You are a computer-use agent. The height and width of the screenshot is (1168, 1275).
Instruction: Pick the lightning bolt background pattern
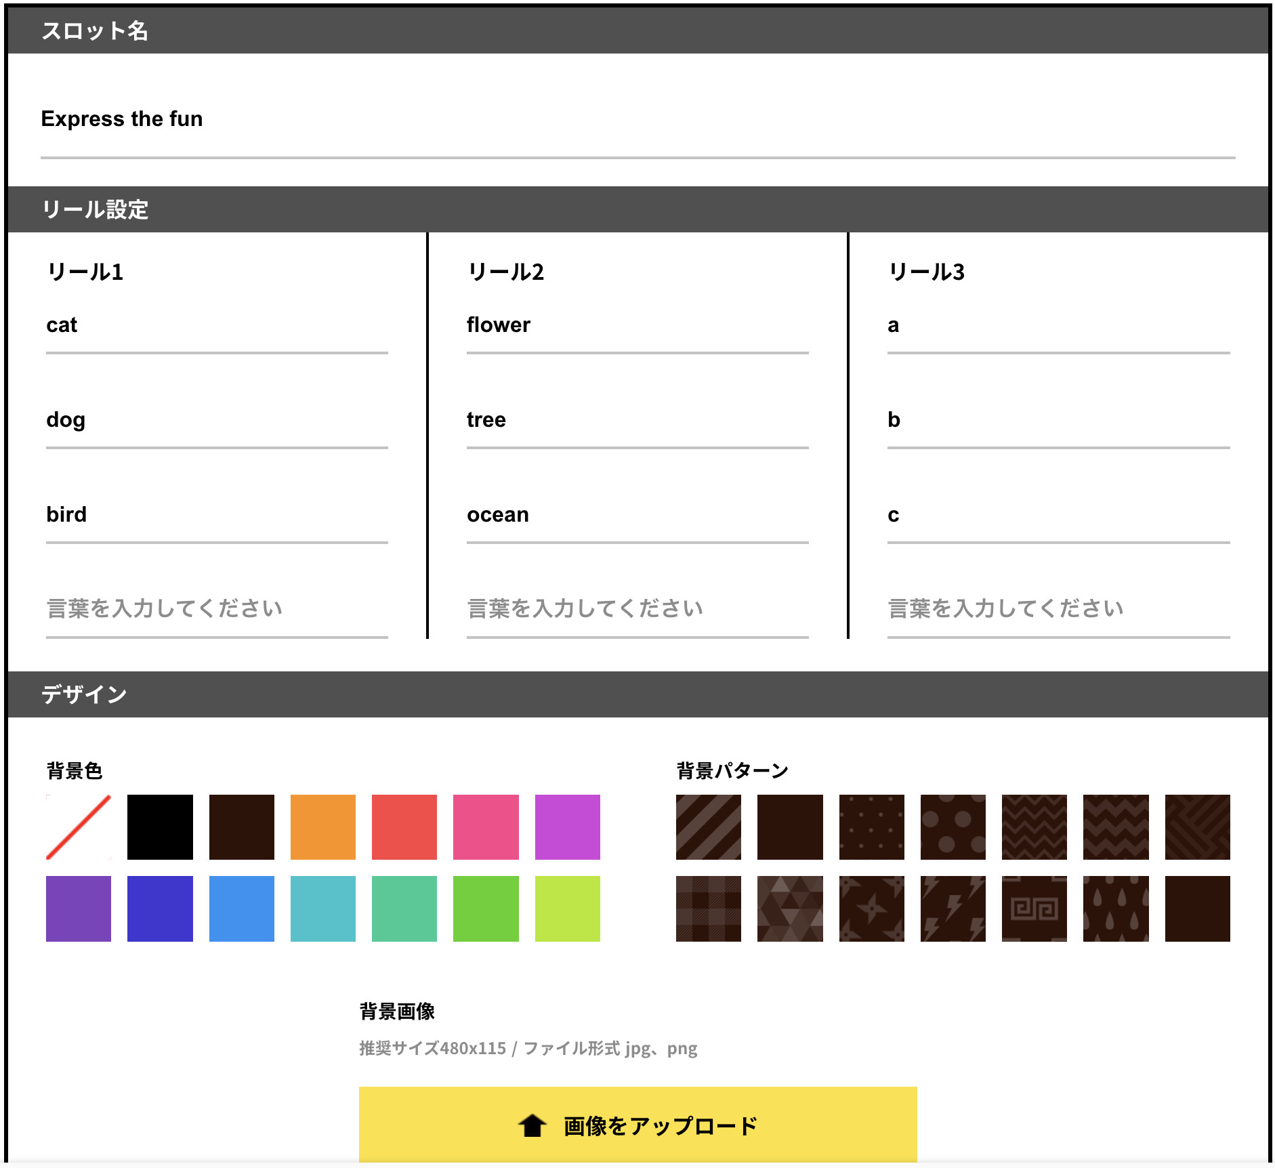click(953, 909)
